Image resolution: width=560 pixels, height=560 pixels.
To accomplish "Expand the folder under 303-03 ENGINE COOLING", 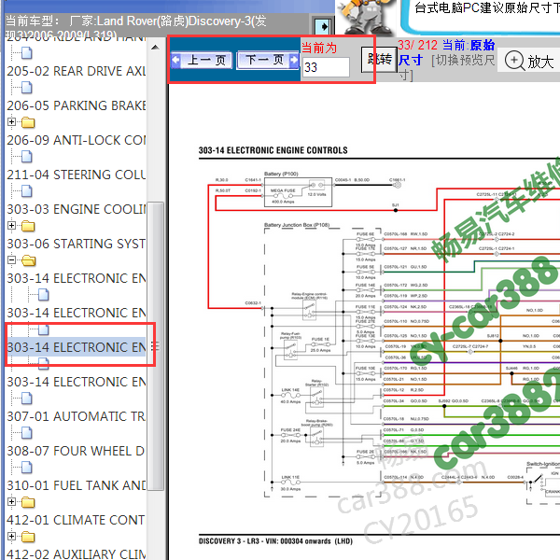I will click(11, 226).
